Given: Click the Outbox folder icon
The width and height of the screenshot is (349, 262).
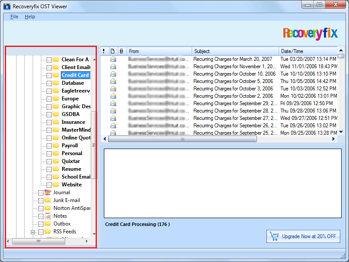Looking at the screenshot, I should pos(48,223).
